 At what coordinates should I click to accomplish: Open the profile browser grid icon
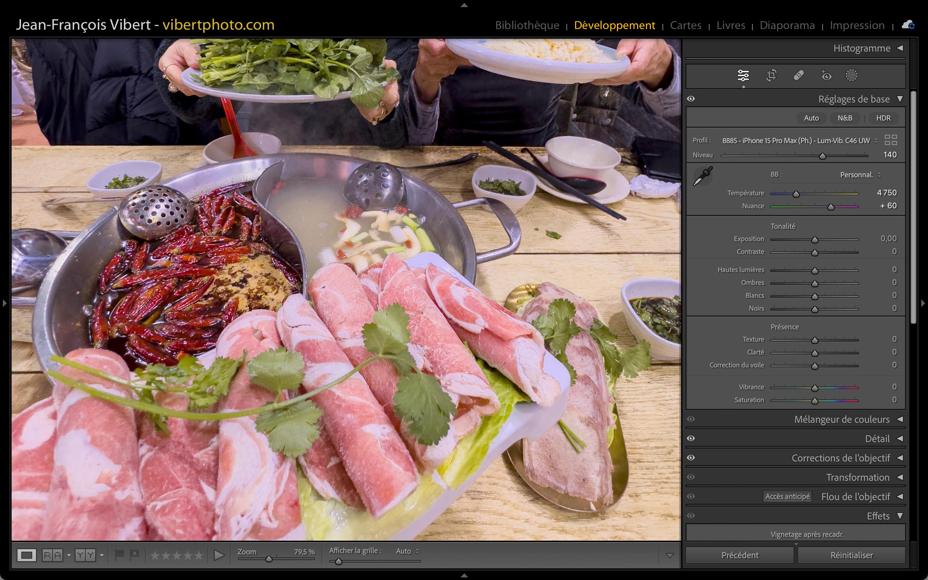pos(890,140)
